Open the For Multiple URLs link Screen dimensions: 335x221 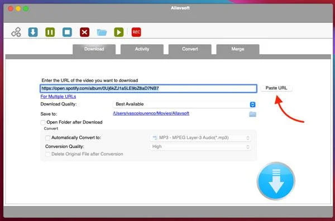click(58, 97)
